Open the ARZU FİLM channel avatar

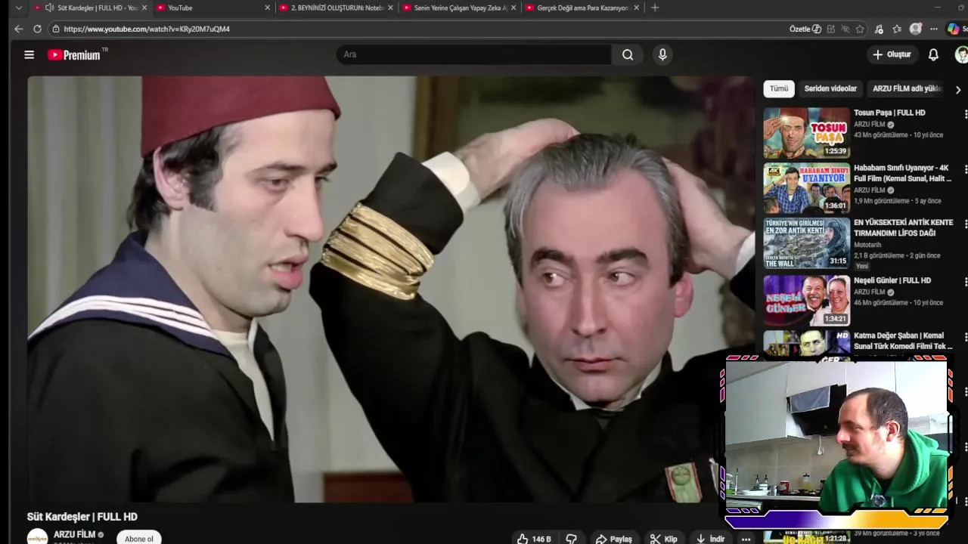click(37, 536)
